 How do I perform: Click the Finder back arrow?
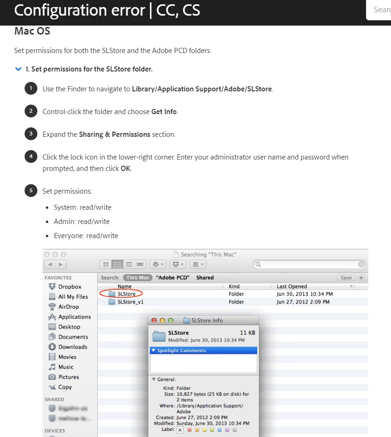click(x=50, y=265)
